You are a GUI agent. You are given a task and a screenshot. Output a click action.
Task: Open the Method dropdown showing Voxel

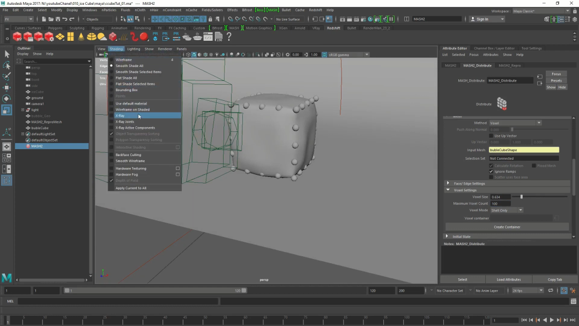[515, 123]
